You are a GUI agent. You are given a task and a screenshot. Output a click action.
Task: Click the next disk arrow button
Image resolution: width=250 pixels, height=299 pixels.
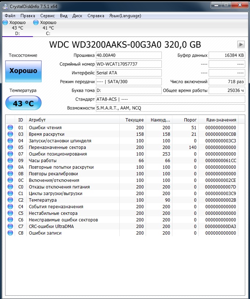[241, 44]
